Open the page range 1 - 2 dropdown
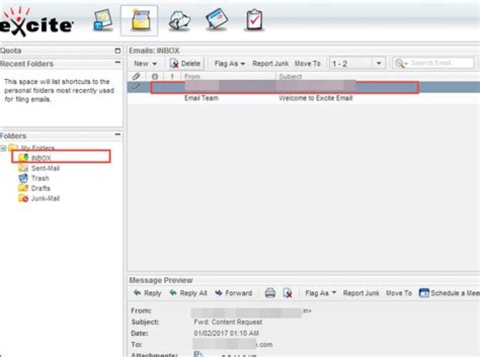The width and height of the screenshot is (480, 357). (379, 63)
